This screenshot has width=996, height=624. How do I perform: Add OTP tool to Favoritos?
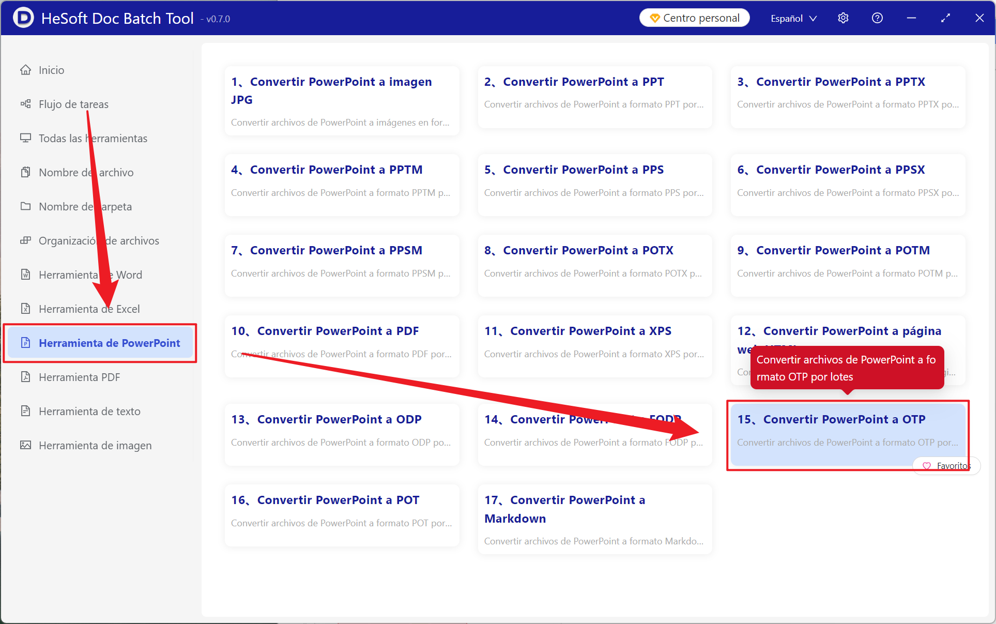[946, 466]
